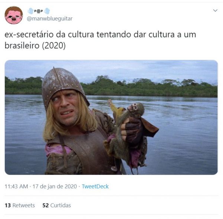Click the 11:43 AM timestamp
The height and width of the screenshot is (219, 223).
coord(16,186)
